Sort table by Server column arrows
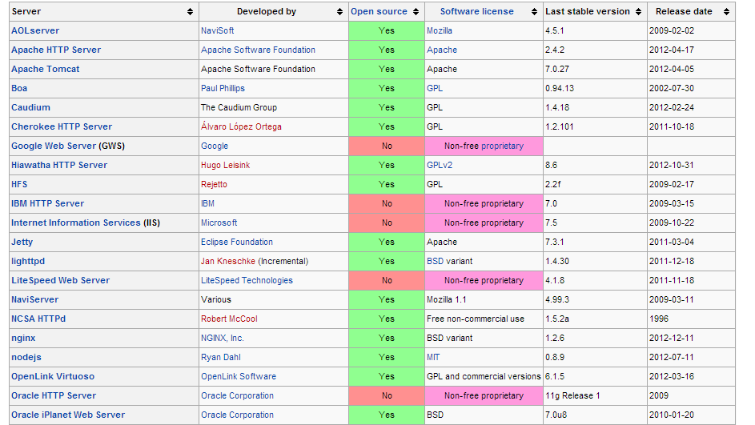 pos(191,11)
